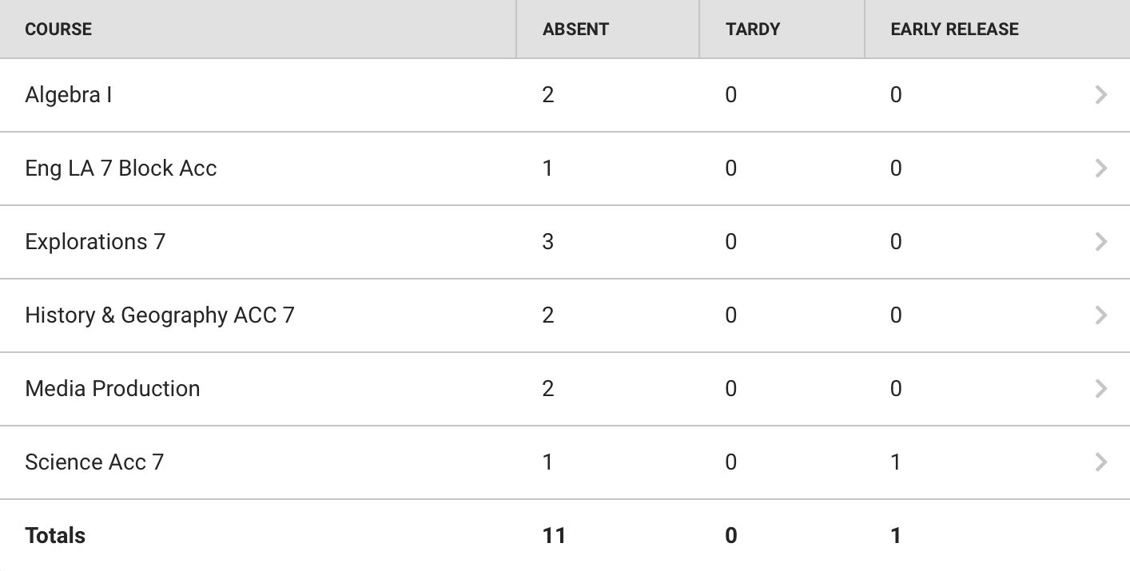This screenshot has width=1130, height=571.
Task: Click the EARLY RELEASE column header
Action: (x=954, y=30)
